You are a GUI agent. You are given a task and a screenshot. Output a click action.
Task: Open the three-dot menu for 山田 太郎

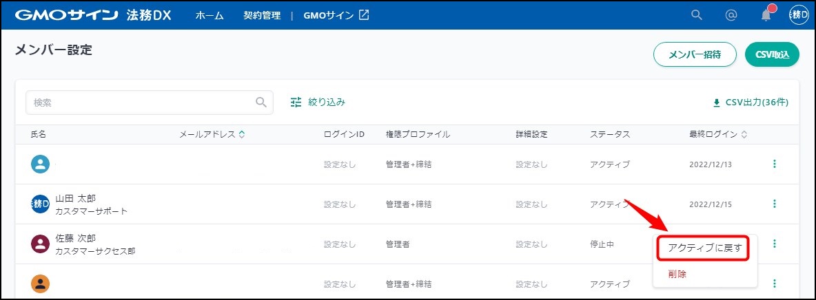coord(775,204)
